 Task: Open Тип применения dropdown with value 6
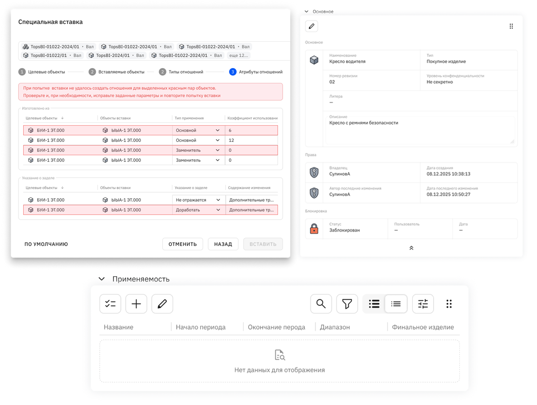(199, 131)
